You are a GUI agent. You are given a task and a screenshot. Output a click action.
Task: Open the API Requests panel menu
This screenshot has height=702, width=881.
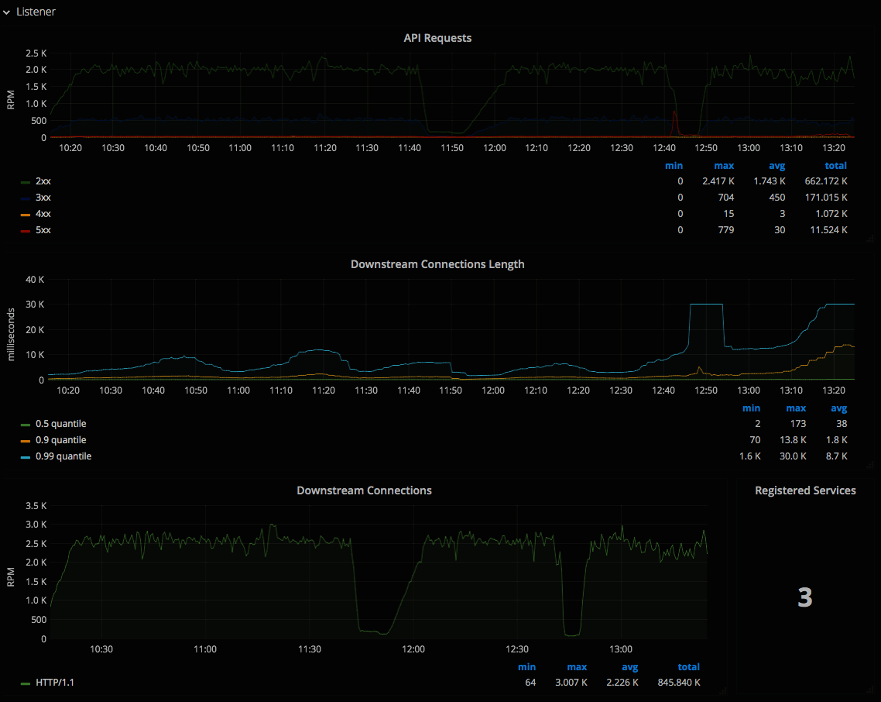437,37
